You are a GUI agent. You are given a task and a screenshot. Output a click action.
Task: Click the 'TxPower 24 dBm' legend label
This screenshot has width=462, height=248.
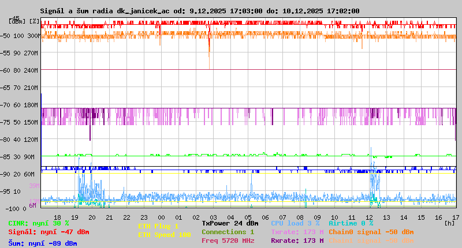tap(230, 224)
